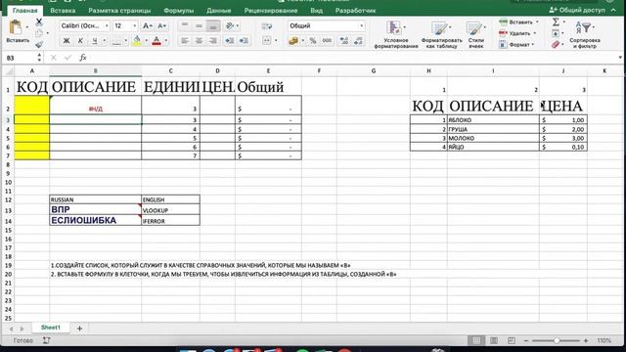This screenshot has height=352, width=626.
Task: Click the fx insert function icon
Action: [82, 58]
